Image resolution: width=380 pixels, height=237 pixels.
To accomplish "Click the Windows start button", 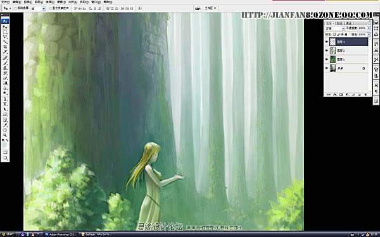I will tap(8, 234).
